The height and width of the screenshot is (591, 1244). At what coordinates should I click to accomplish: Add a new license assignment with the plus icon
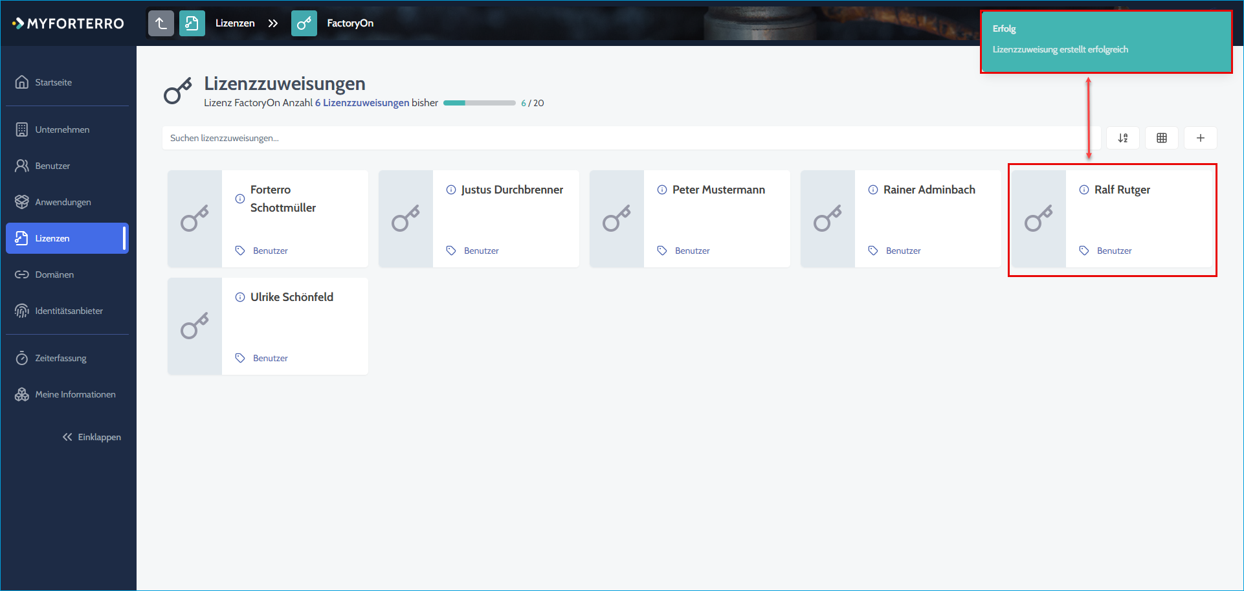pyautogui.click(x=1201, y=138)
